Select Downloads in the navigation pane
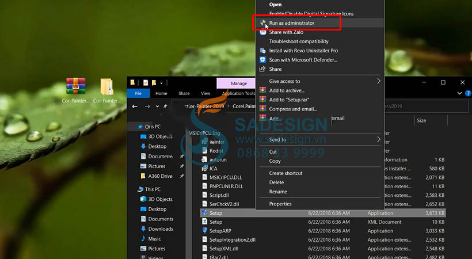Image resolution: width=472 pixels, height=259 pixels. pyautogui.click(x=161, y=228)
